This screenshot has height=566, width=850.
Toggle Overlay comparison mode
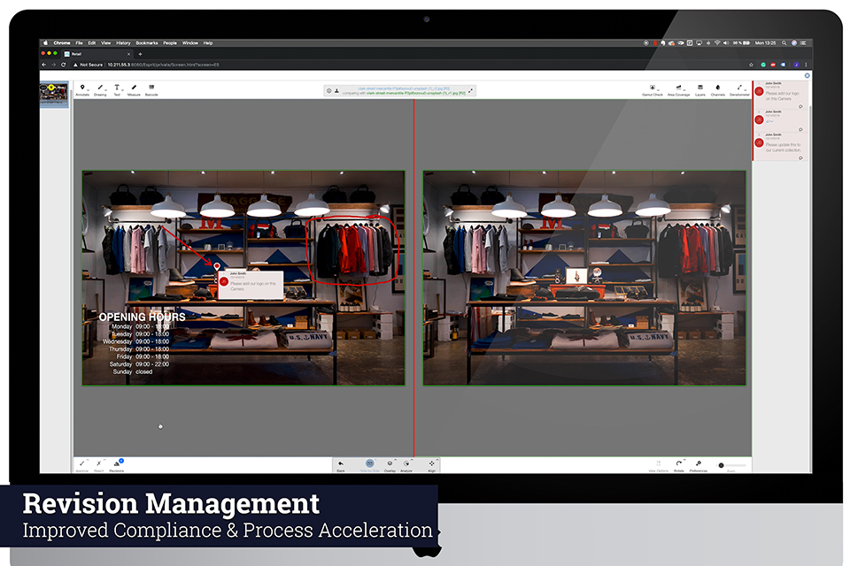(389, 464)
